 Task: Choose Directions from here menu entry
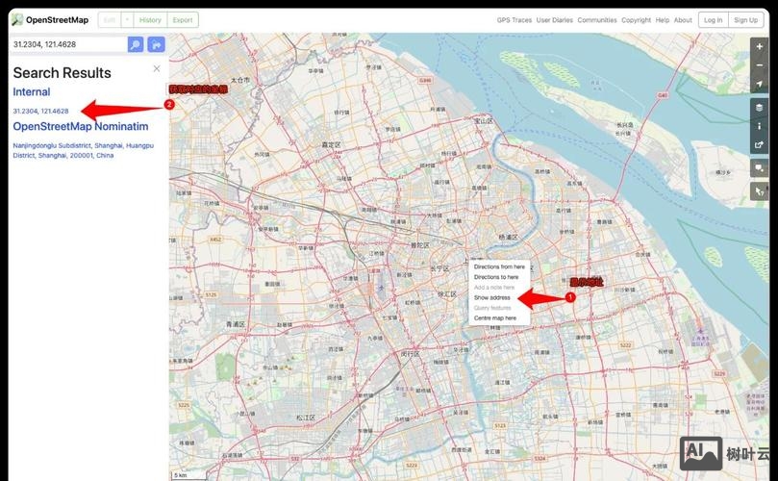(499, 266)
